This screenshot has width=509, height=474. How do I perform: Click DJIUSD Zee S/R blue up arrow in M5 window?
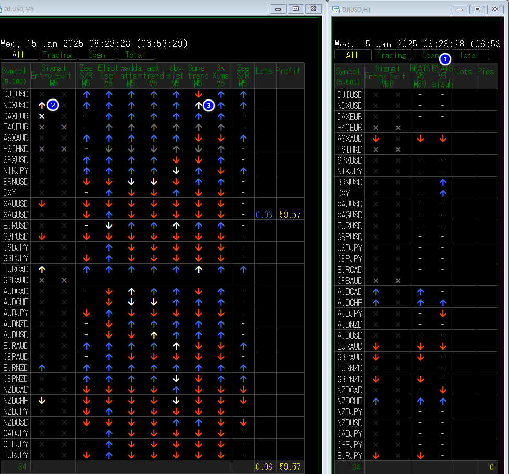pyautogui.click(x=86, y=94)
